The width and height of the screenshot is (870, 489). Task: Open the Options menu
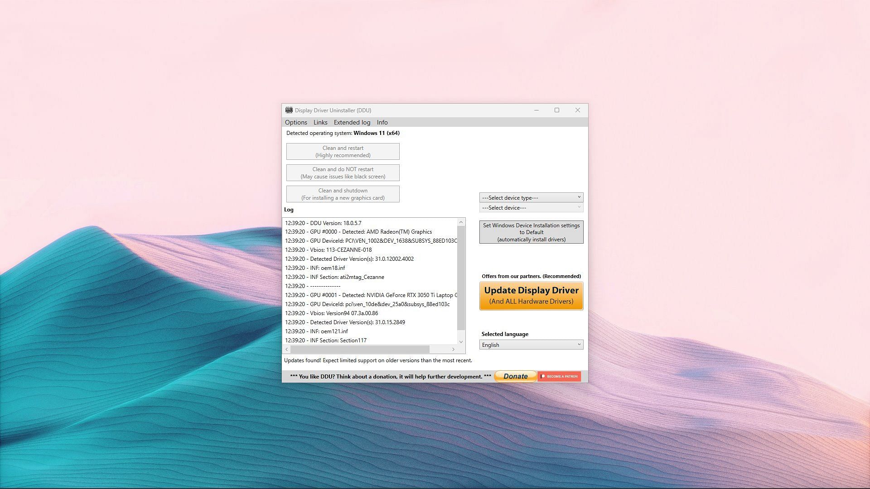pos(296,122)
